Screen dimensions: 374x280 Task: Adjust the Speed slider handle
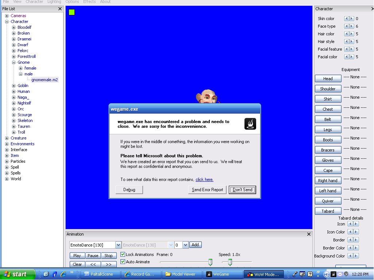point(230,262)
